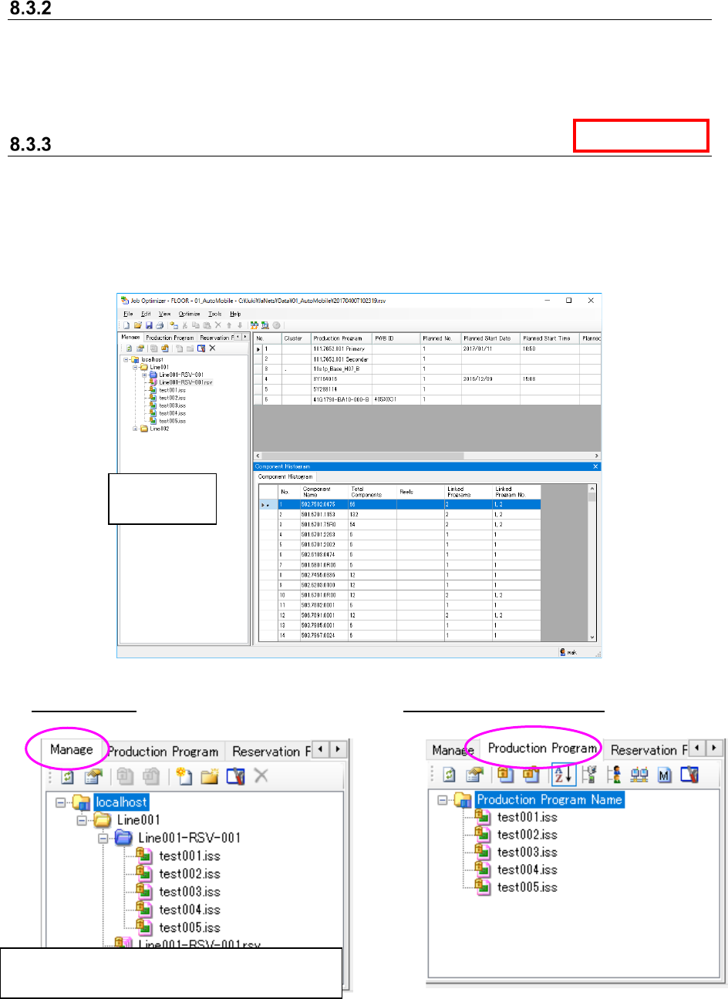
Task: Collapse Line001 node in enlarged Manage tree
Action: [x=83, y=820]
